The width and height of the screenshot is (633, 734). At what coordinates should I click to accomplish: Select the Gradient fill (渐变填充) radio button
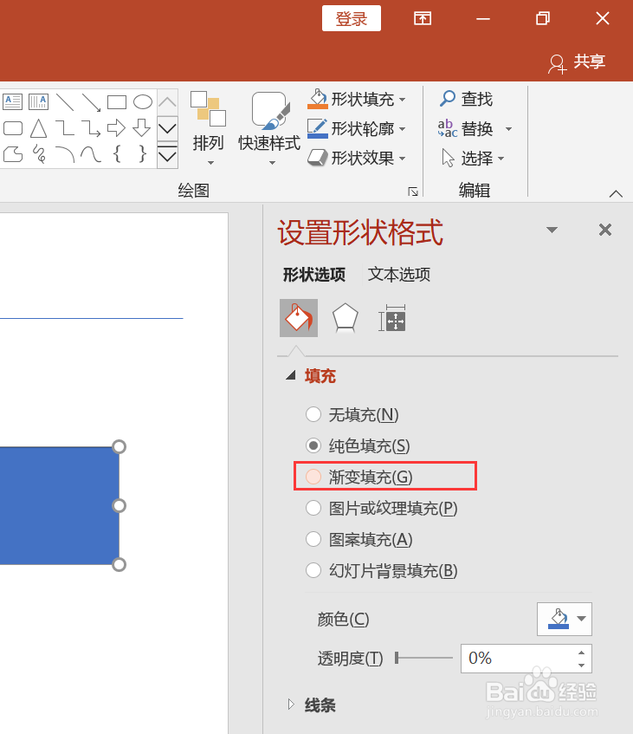(x=313, y=477)
